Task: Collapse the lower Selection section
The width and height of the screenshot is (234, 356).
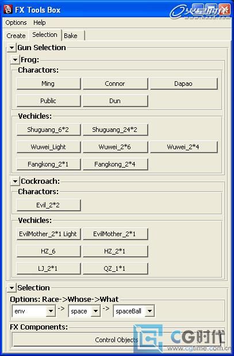Action: coord(11,288)
